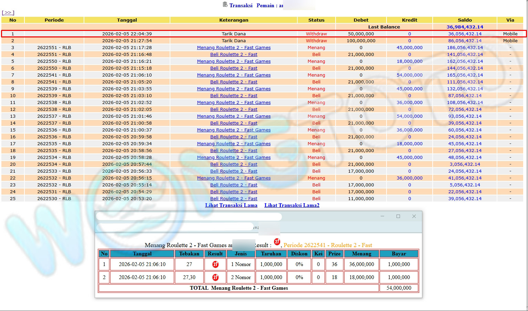Click the red 27 result ball in popup row 1

[x=215, y=264]
